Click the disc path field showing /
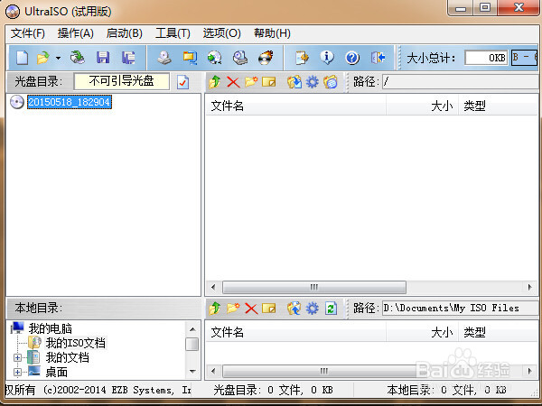 [x=460, y=82]
